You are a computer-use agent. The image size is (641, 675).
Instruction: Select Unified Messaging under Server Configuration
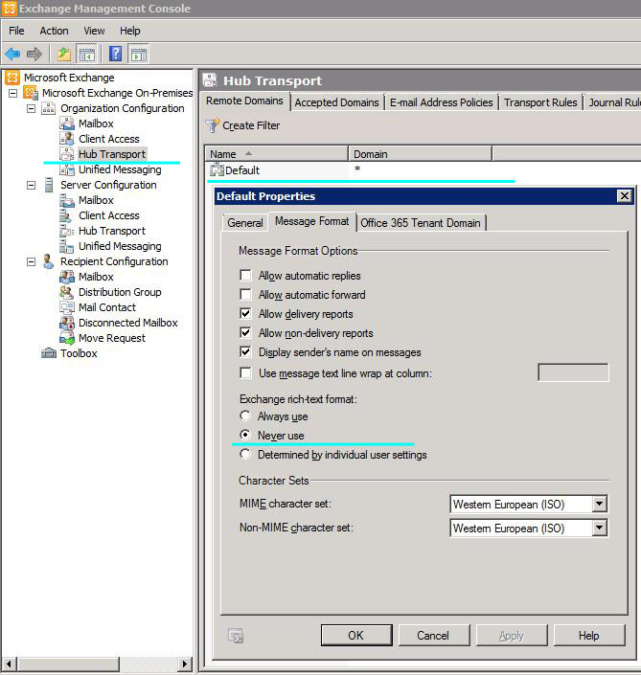click(120, 246)
